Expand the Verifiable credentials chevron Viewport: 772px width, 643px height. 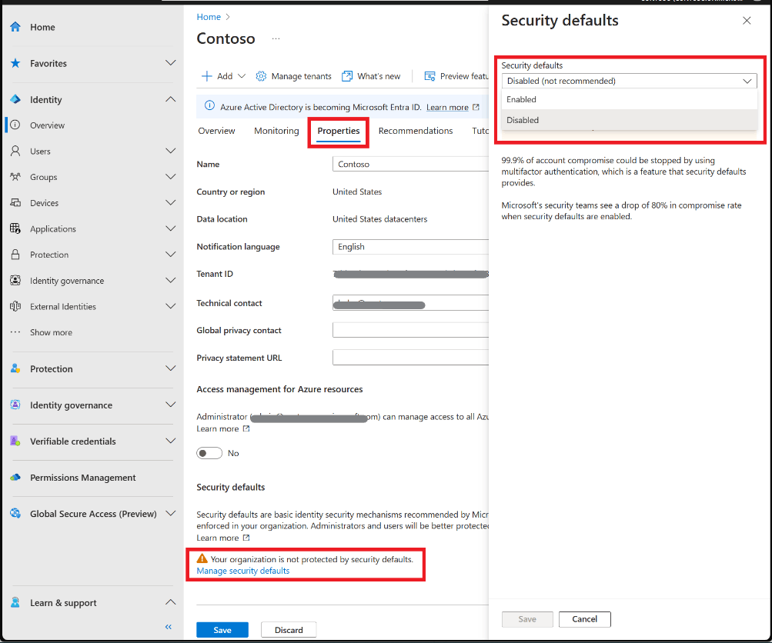click(x=170, y=441)
